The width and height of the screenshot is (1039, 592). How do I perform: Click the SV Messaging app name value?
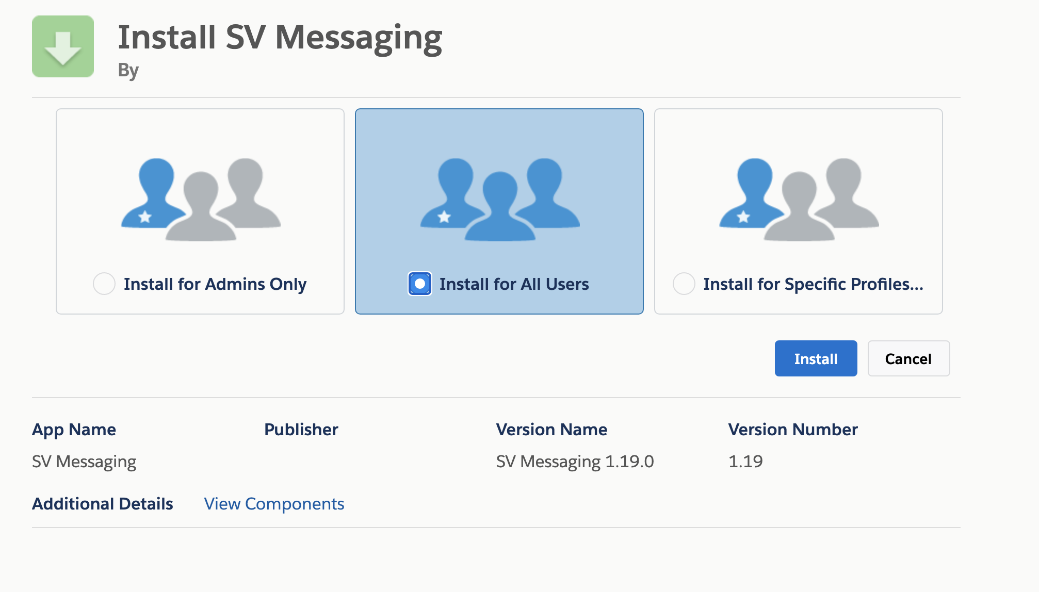[84, 462]
